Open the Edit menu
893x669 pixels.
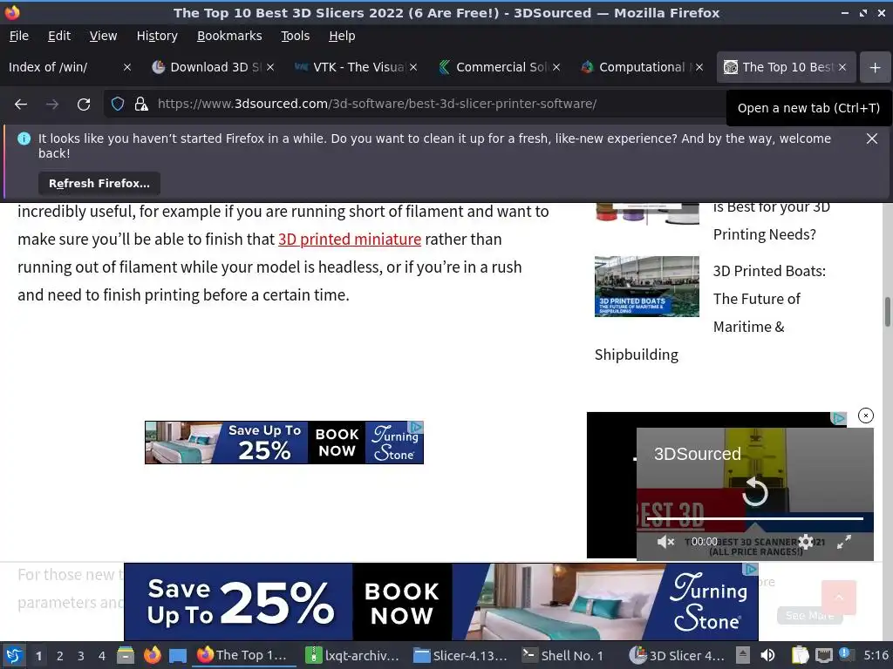tap(59, 36)
